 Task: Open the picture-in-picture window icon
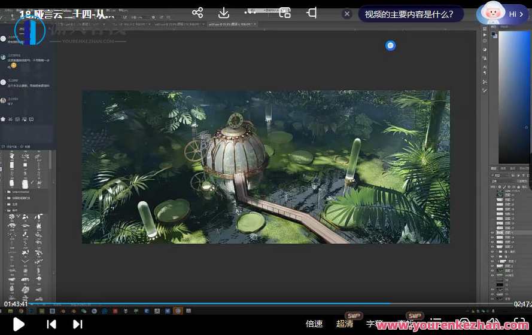point(285,13)
